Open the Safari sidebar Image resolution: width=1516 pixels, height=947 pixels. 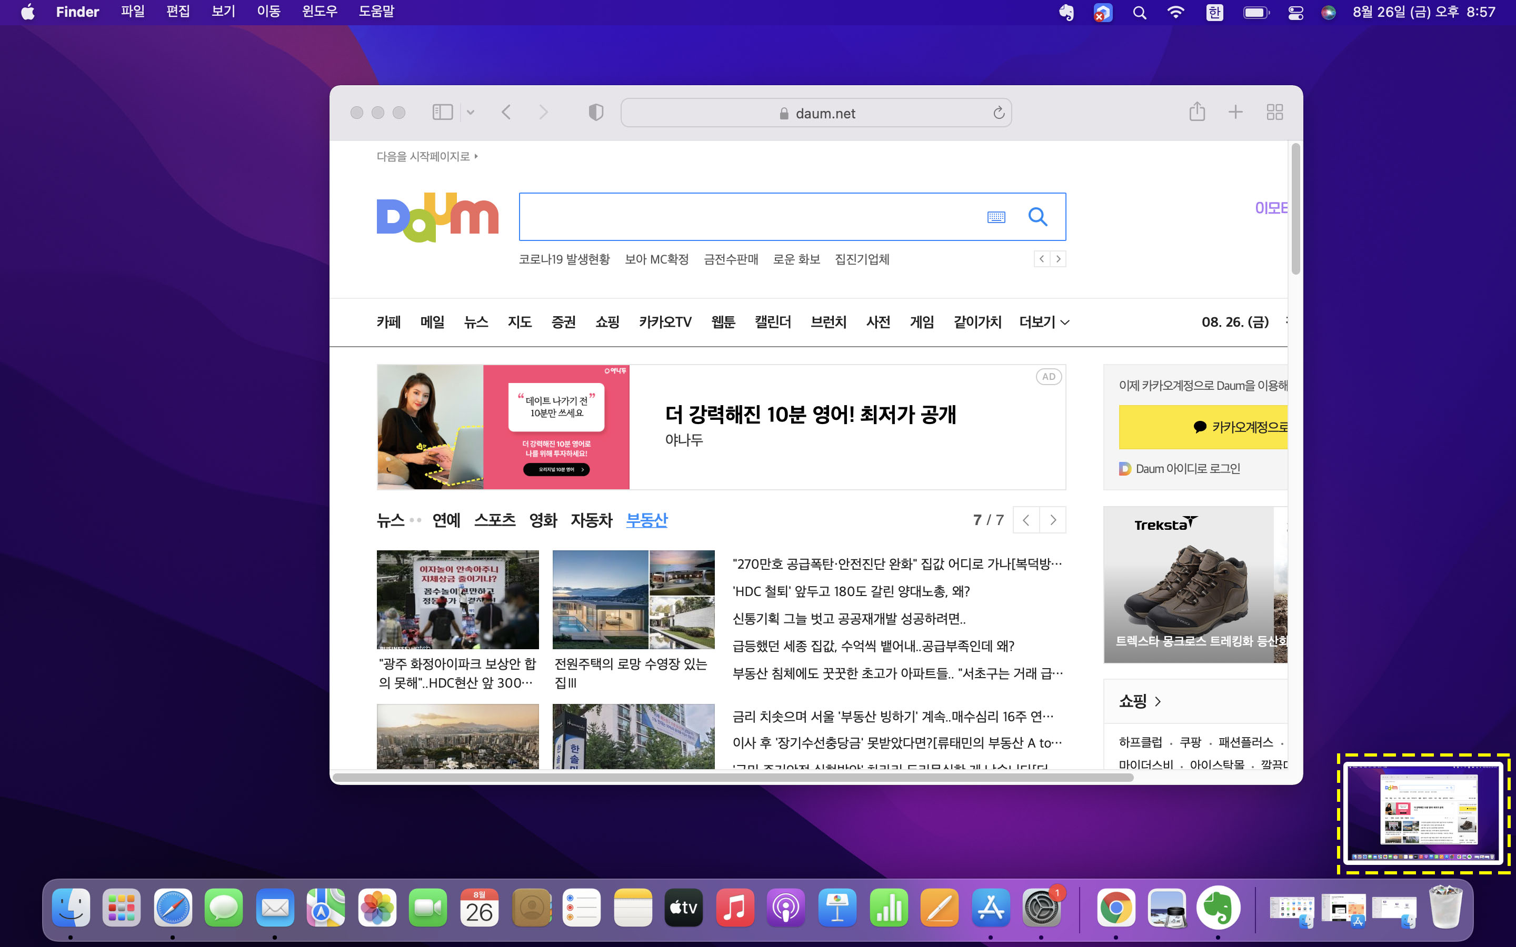(x=443, y=112)
